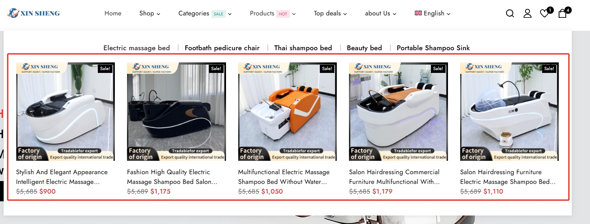This screenshot has width=590, height=224.
Task: Open the search magnifier icon
Action: coord(510,13)
